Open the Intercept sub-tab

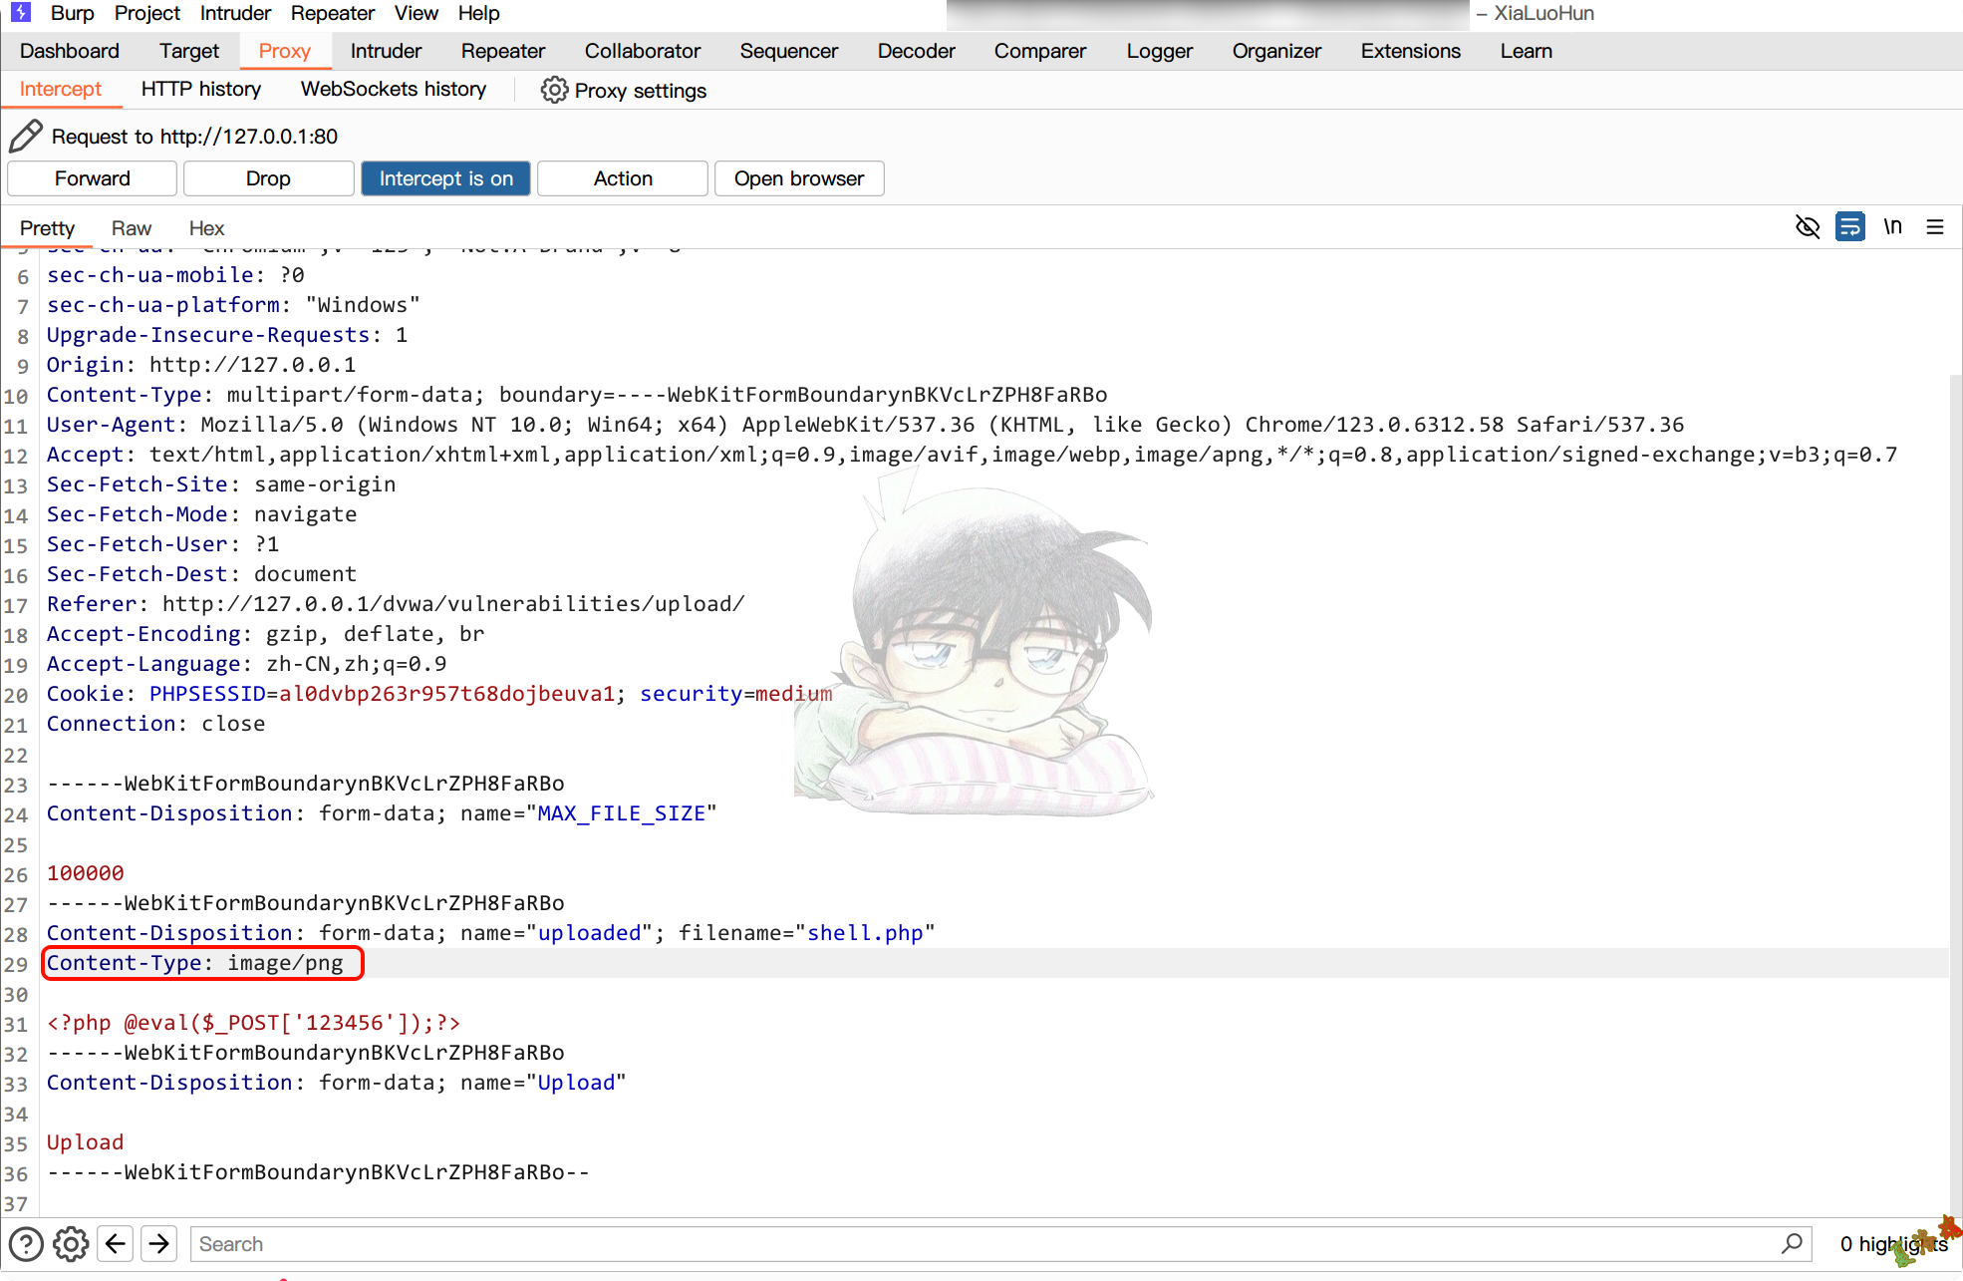[x=61, y=89]
